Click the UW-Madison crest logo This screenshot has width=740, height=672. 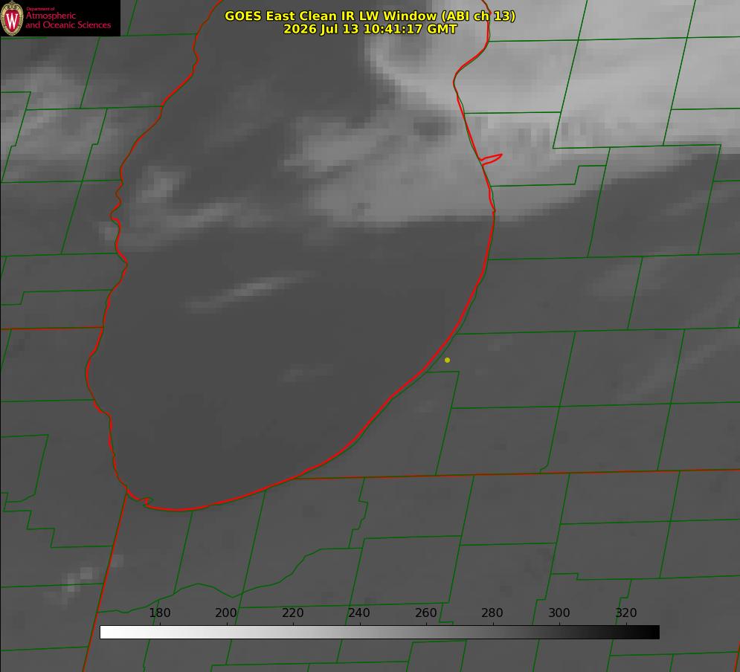(x=12, y=18)
